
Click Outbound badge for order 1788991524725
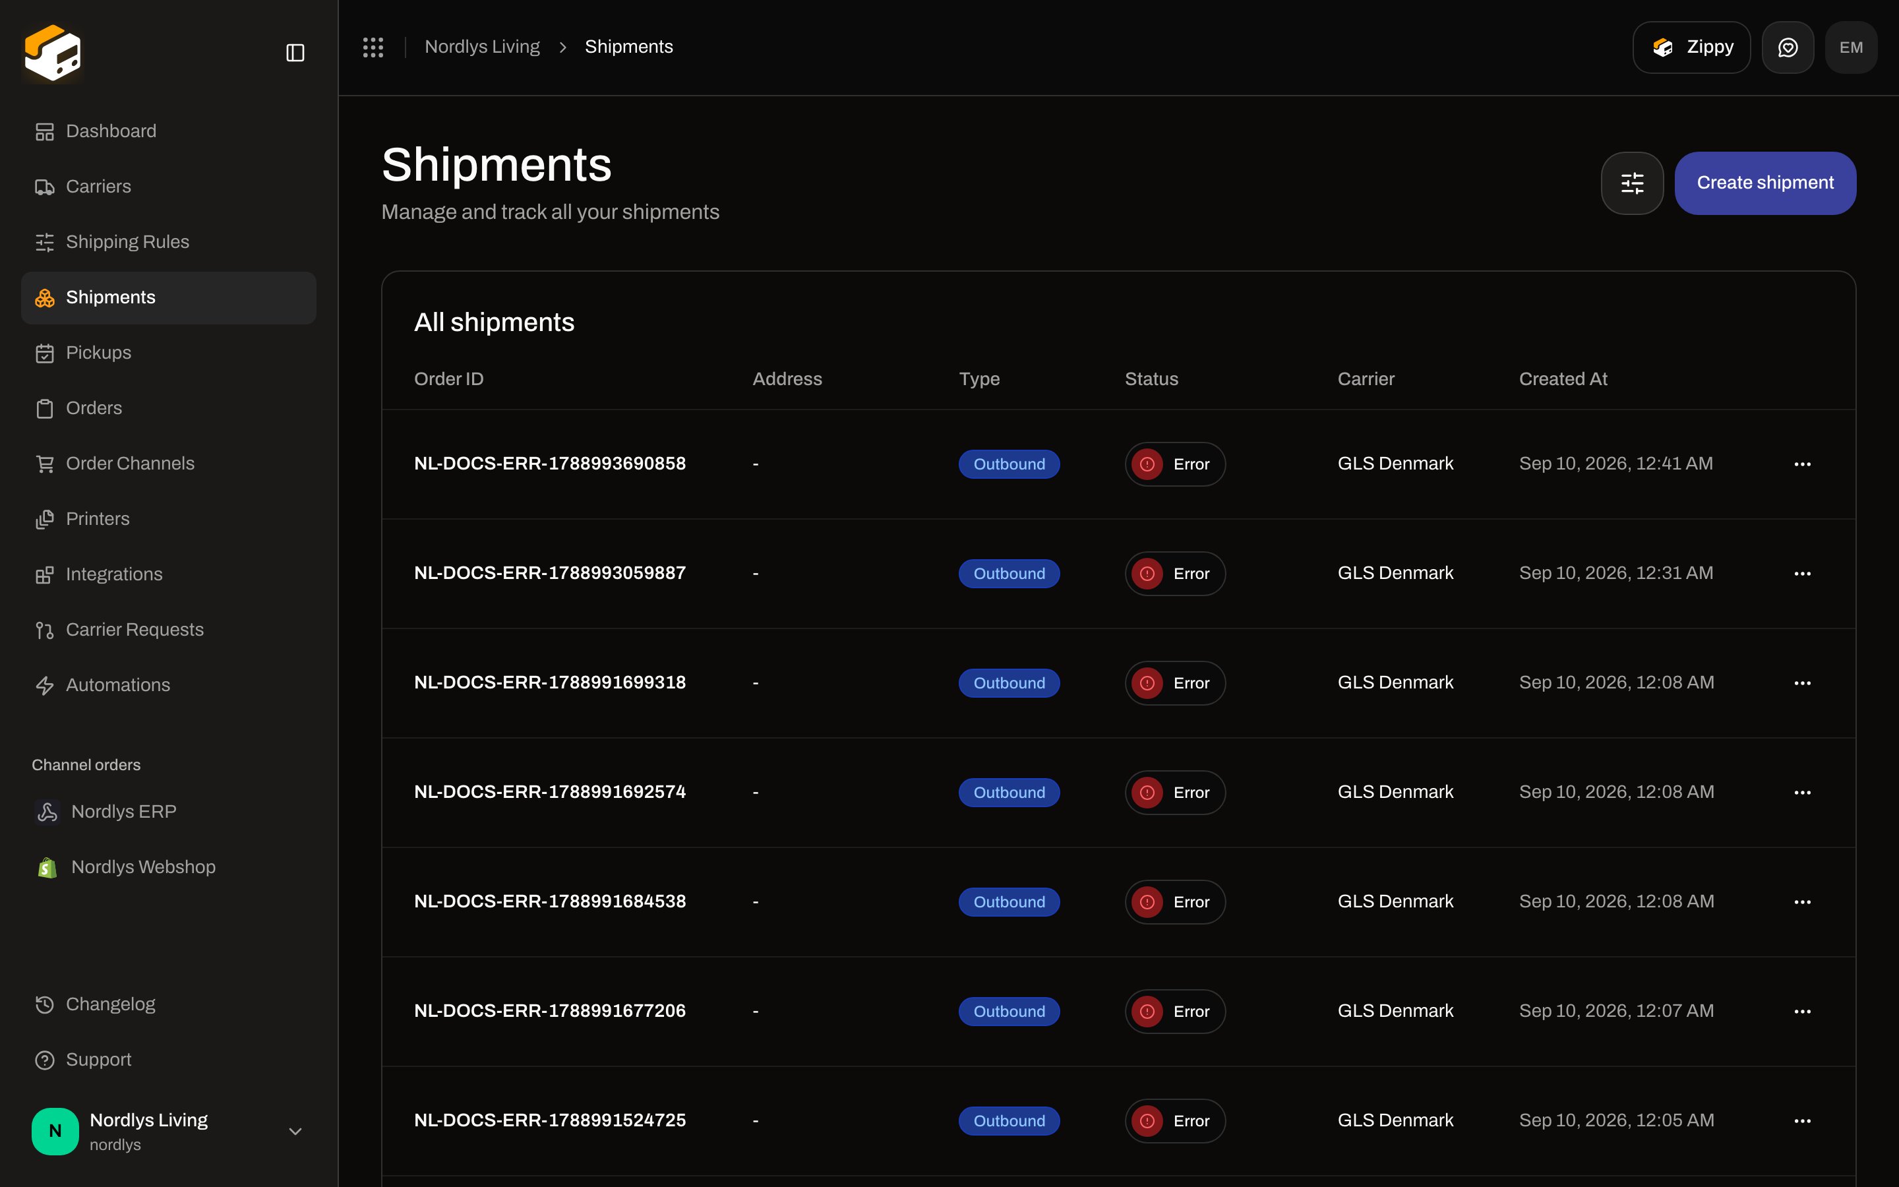[x=1009, y=1121]
